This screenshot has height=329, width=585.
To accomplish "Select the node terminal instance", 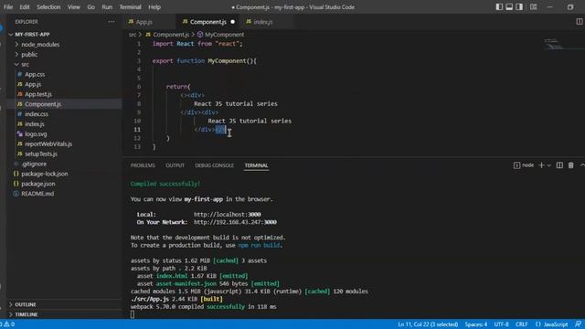I will (x=524, y=165).
